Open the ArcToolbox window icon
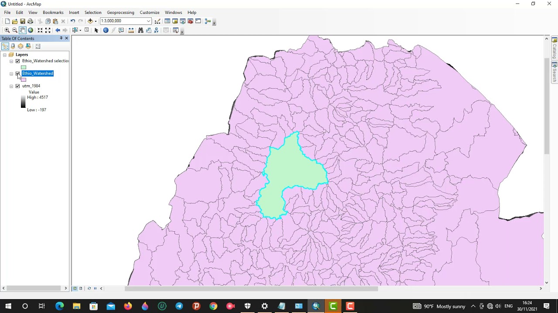The height and width of the screenshot is (313, 558). point(190,21)
